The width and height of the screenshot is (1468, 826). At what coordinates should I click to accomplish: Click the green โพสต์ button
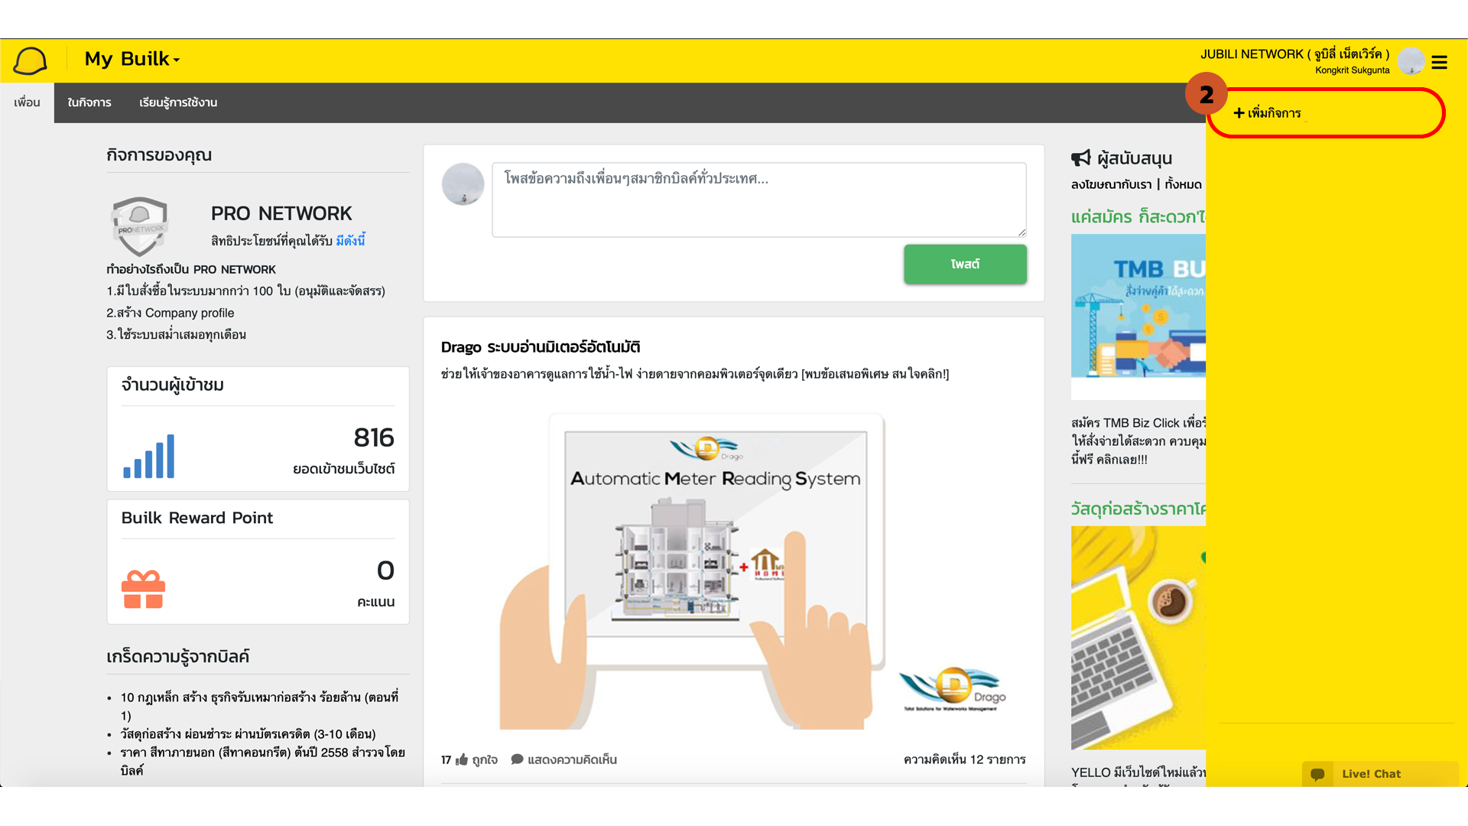coord(965,264)
